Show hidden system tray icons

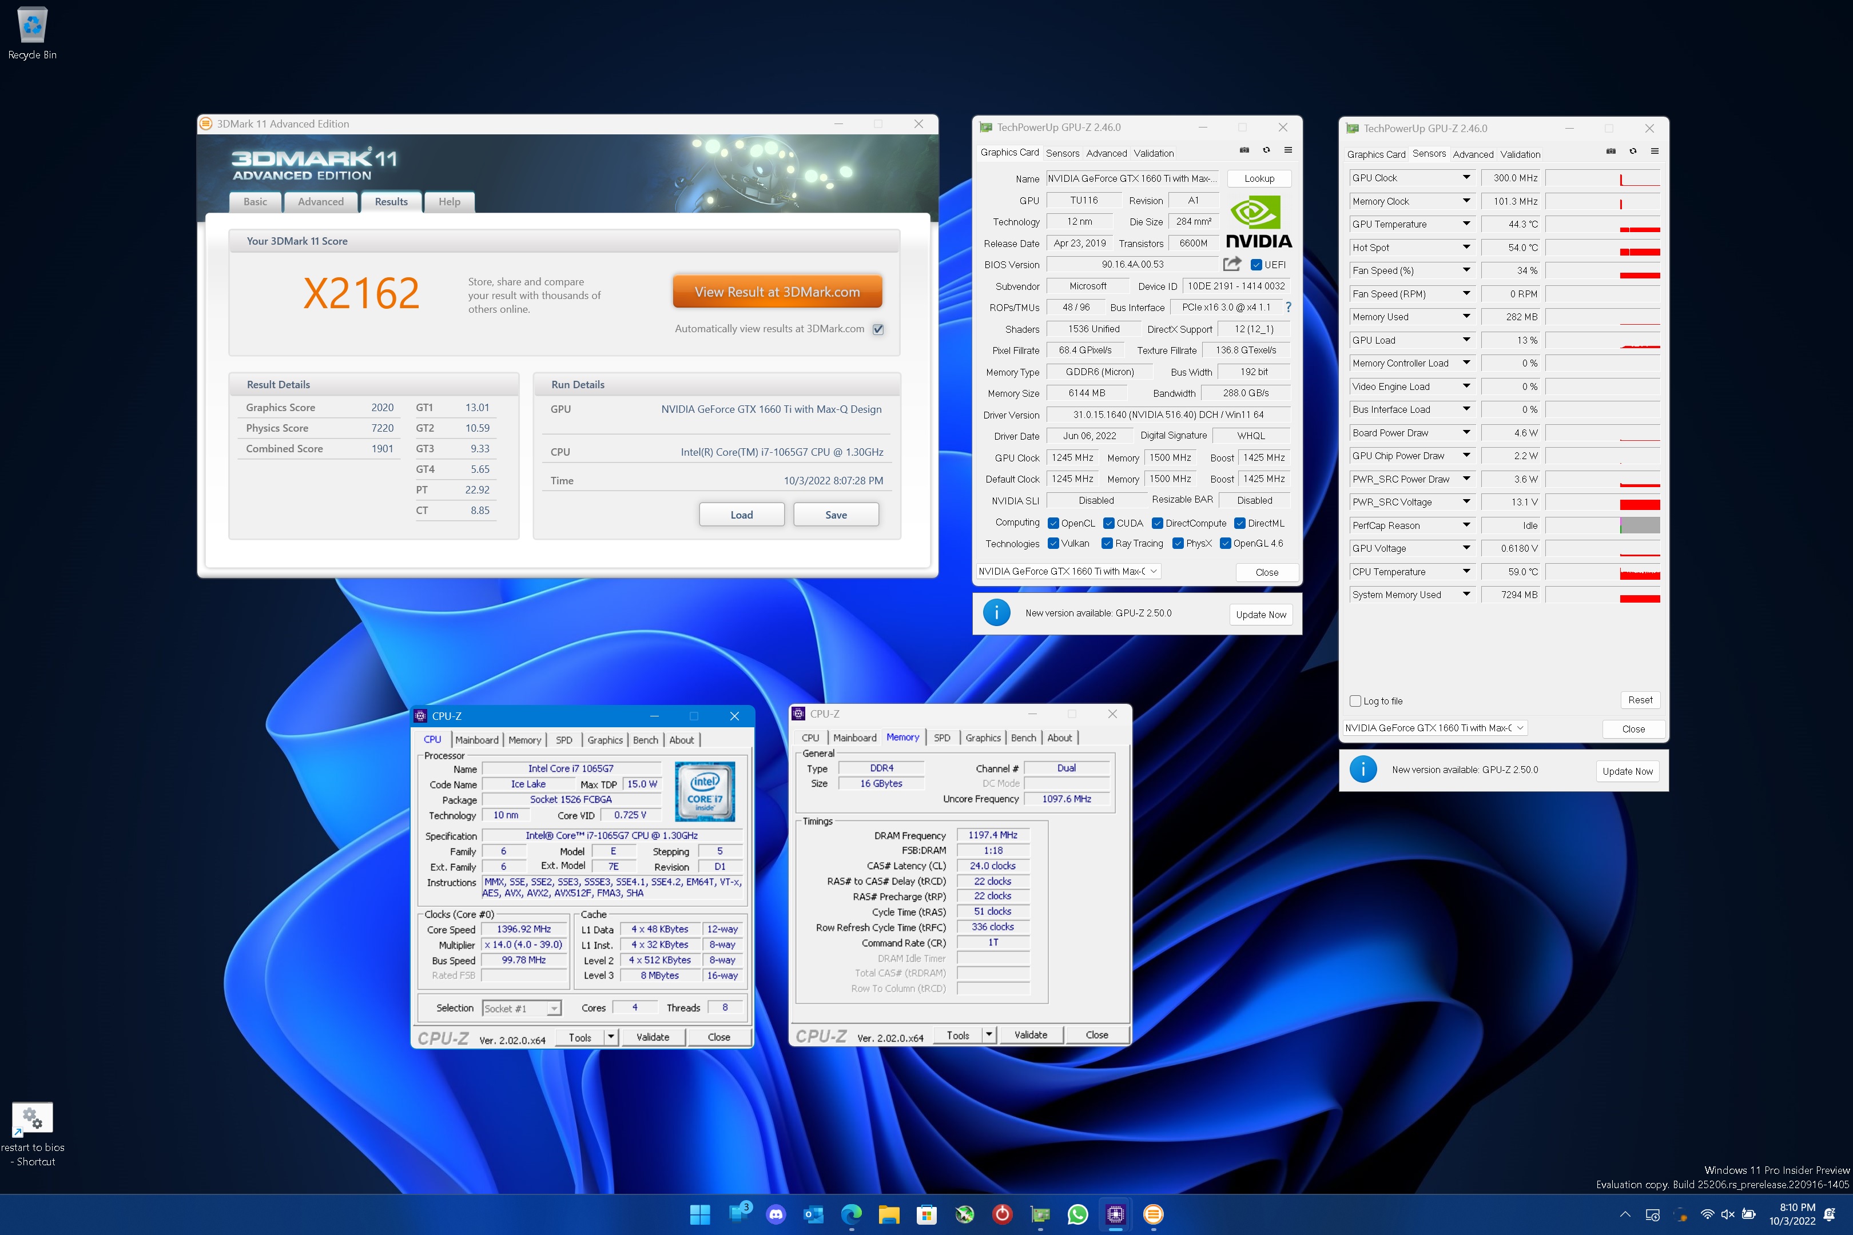[x=1625, y=1214]
